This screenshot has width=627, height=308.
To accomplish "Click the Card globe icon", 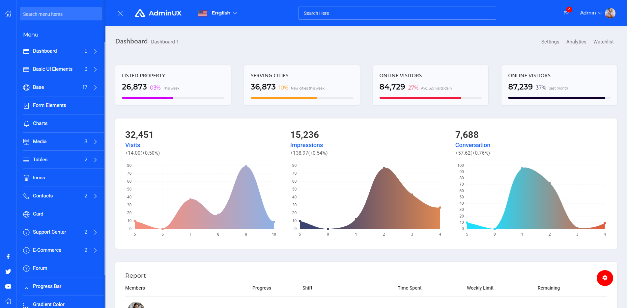I will click(26, 214).
